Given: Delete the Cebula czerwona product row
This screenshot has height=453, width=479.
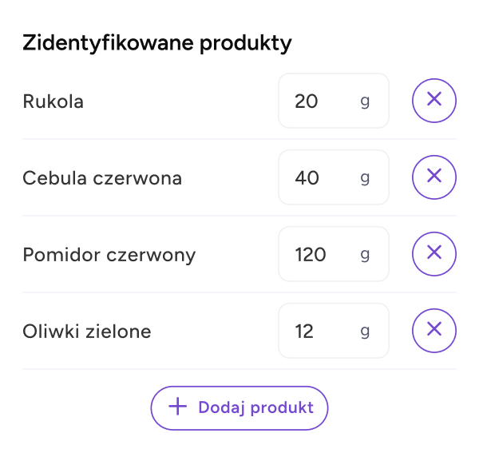Looking at the screenshot, I should tap(434, 177).
